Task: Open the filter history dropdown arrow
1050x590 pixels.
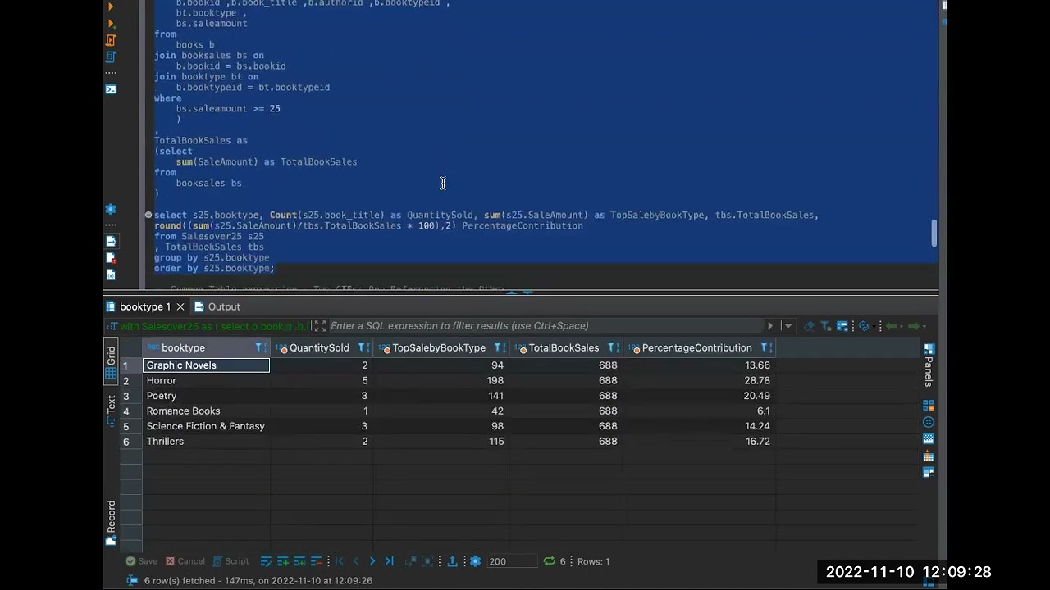Action: pyautogui.click(x=788, y=326)
